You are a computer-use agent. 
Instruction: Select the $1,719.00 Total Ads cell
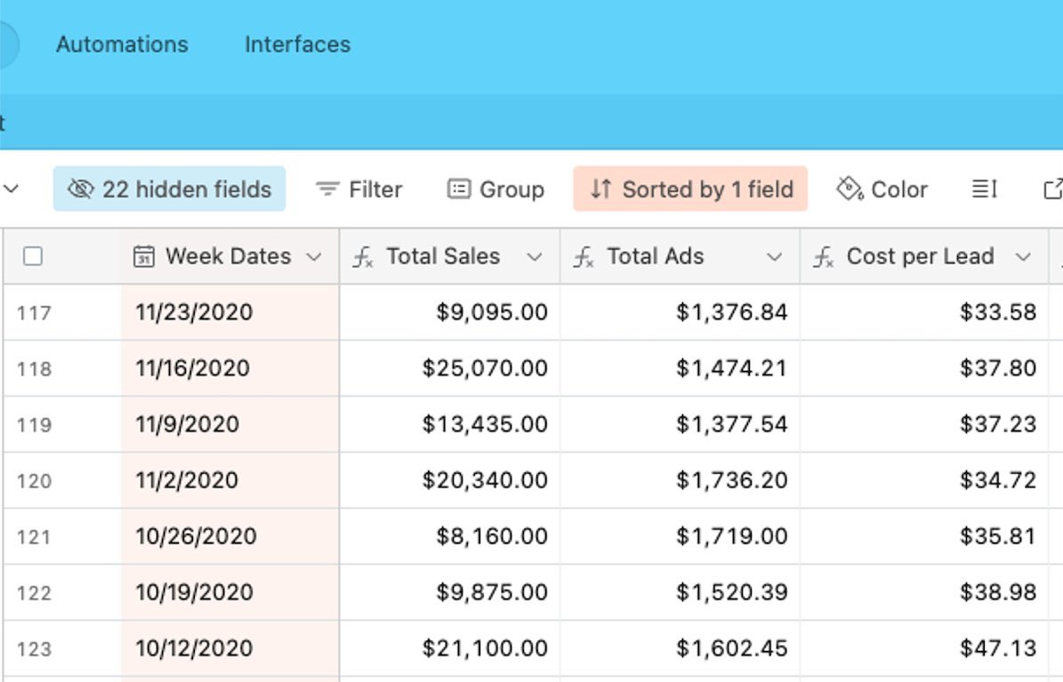(680, 536)
